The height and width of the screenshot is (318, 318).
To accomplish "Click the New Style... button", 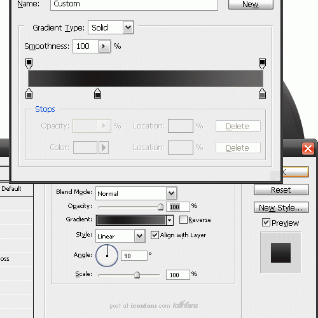I will click(x=281, y=207).
